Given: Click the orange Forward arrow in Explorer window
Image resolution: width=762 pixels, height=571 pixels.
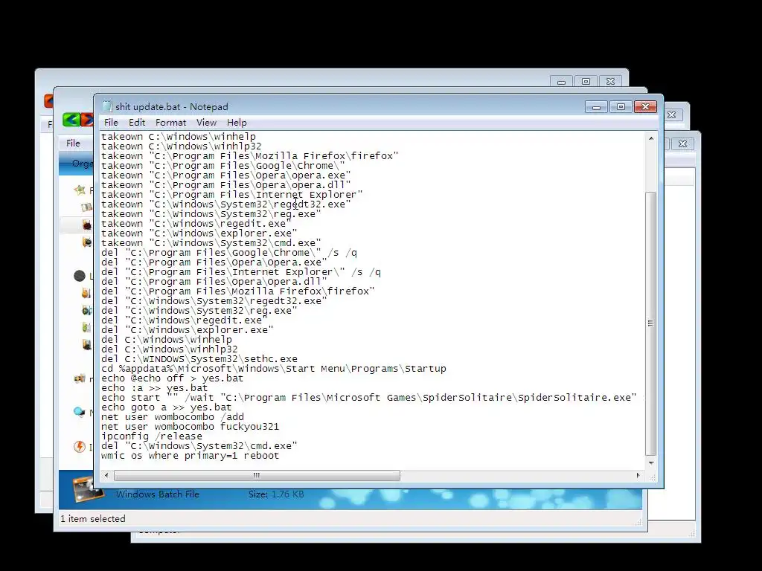Looking at the screenshot, I should [87, 120].
